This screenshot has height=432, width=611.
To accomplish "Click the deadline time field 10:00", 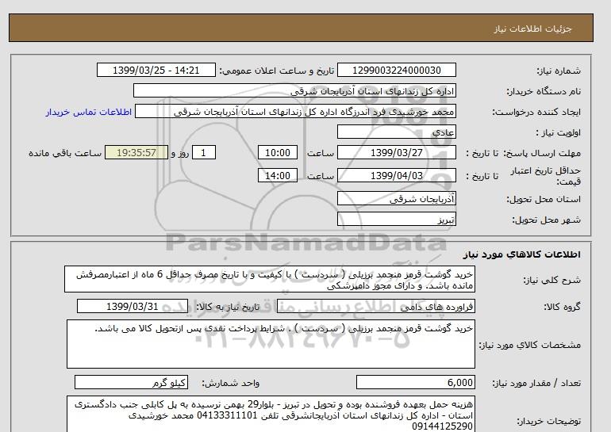I will point(278,152).
